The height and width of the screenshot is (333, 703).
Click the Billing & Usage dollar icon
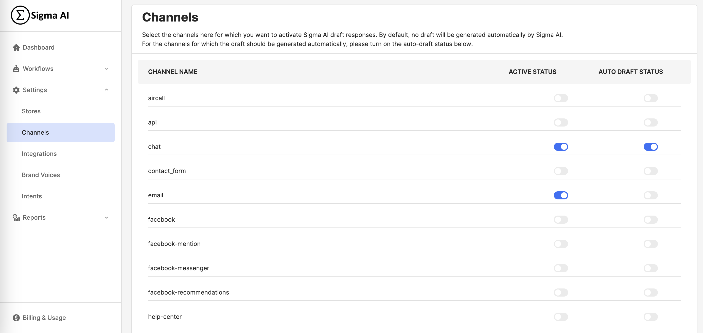point(16,318)
